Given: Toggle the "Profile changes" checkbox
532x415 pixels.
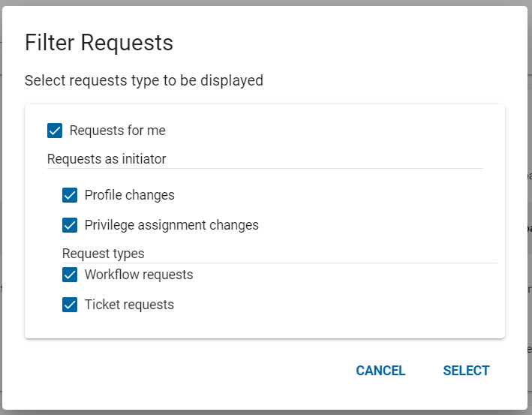Looking at the screenshot, I should pyautogui.click(x=70, y=195).
